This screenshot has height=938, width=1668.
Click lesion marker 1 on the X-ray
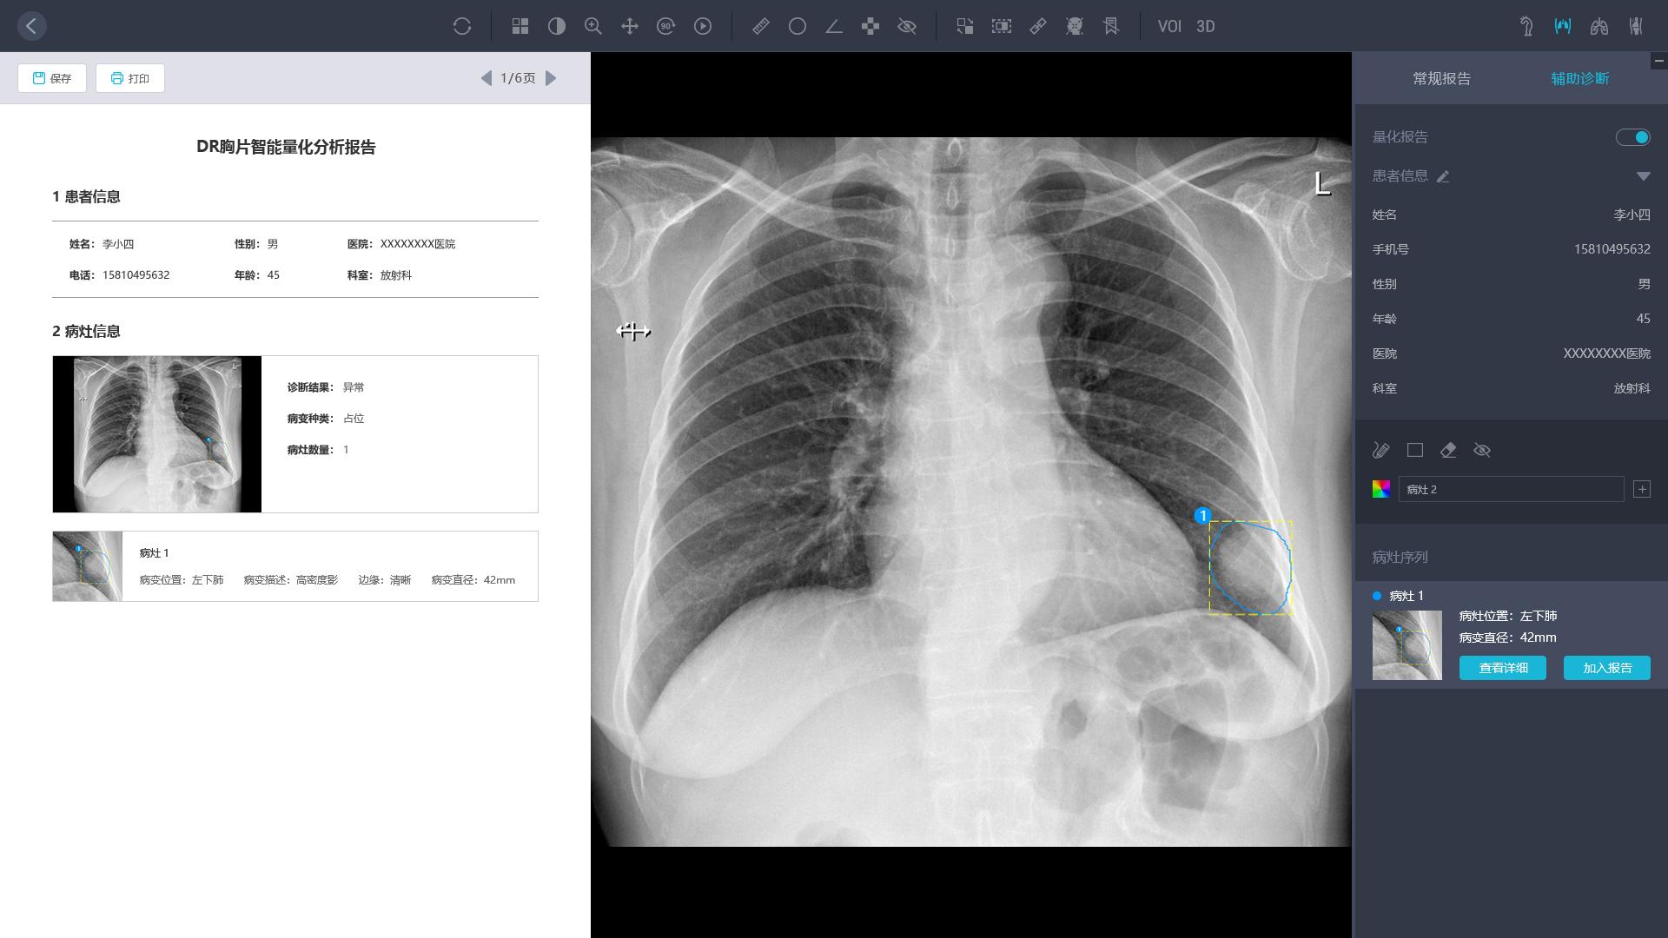pyautogui.click(x=1202, y=516)
